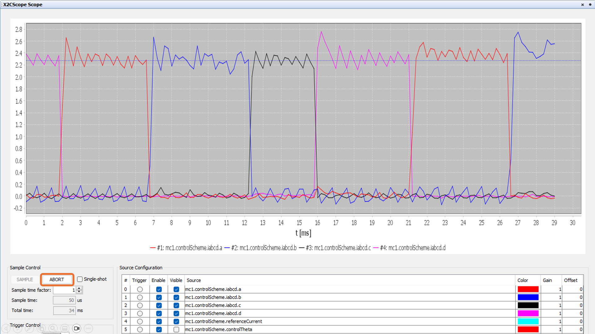Select trigger radio for controlTheta row
The height and width of the screenshot is (334, 595).
point(140,330)
